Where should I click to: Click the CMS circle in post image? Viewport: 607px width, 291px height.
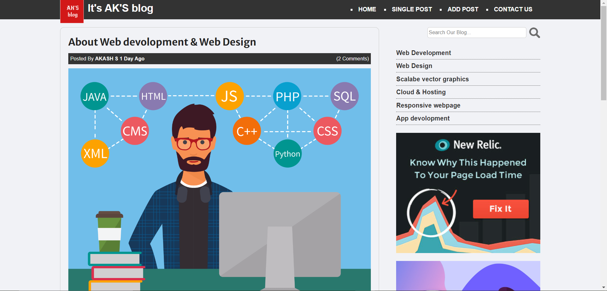coord(135,131)
